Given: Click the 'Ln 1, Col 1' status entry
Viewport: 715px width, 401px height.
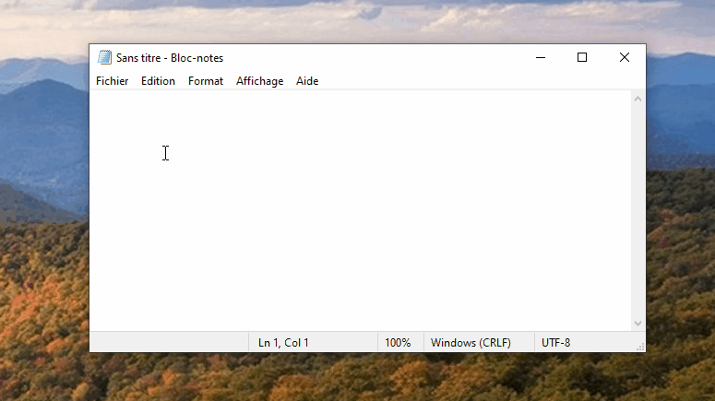Looking at the screenshot, I should click(x=283, y=343).
